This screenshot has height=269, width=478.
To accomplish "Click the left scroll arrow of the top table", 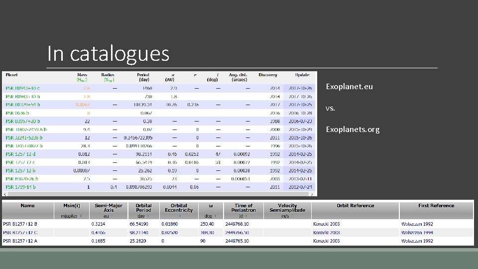I will [5, 194].
